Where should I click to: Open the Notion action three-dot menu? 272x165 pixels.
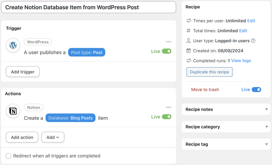tap(168, 107)
